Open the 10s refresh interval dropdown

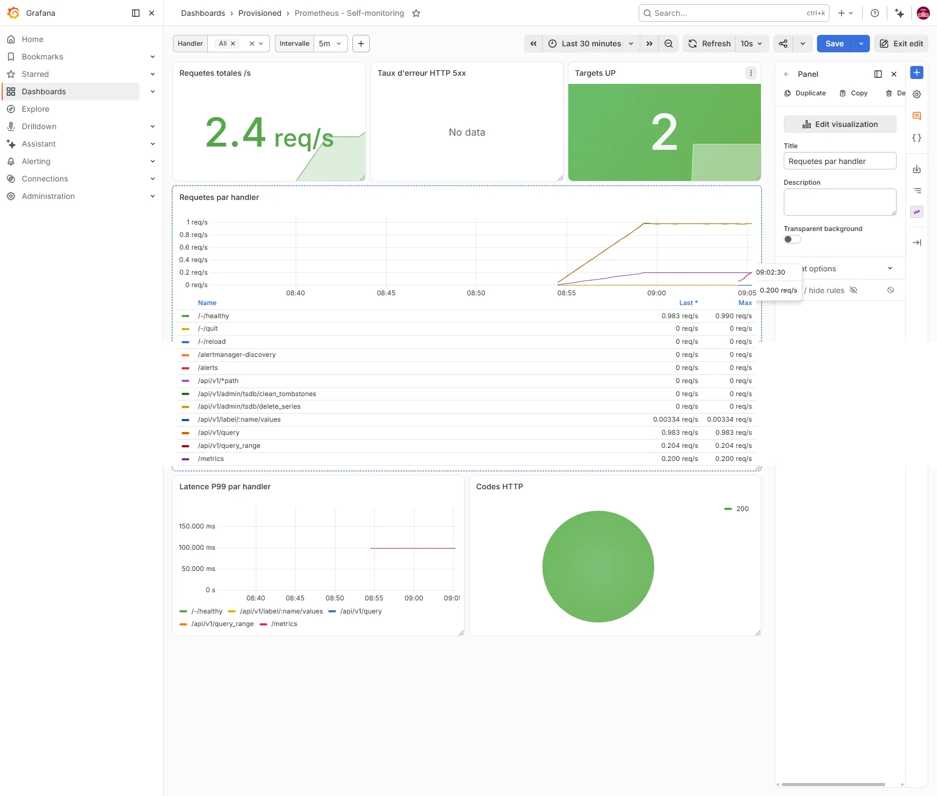[x=752, y=44]
